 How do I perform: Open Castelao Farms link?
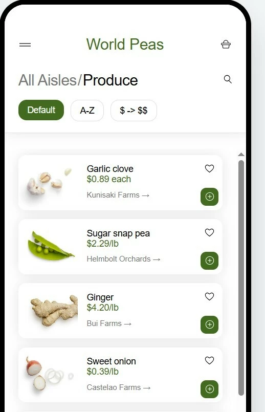(119, 387)
